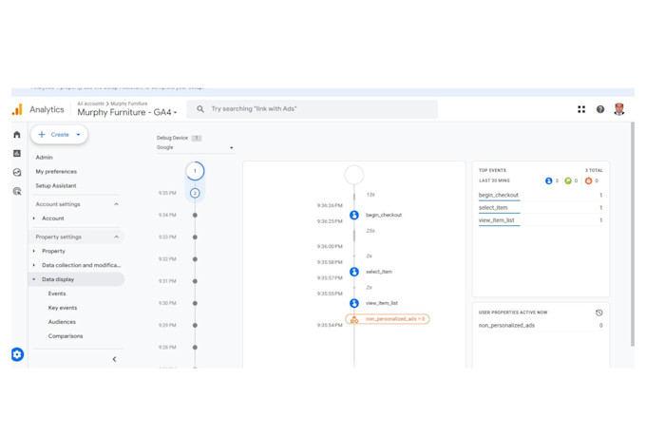Open the Explore icon in left rail
Screen dimensions: 646x436
pyautogui.click(x=17, y=172)
